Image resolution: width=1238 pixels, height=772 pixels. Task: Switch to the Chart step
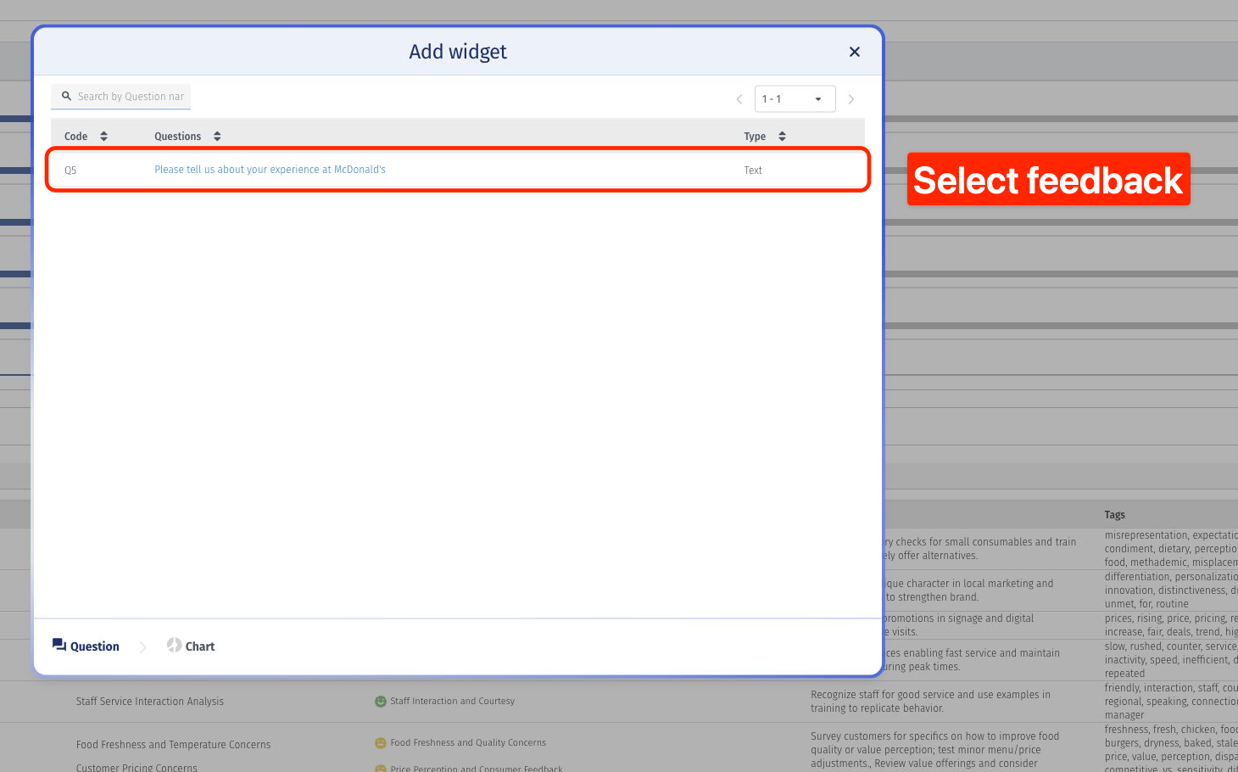pyautogui.click(x=191, y=646)
